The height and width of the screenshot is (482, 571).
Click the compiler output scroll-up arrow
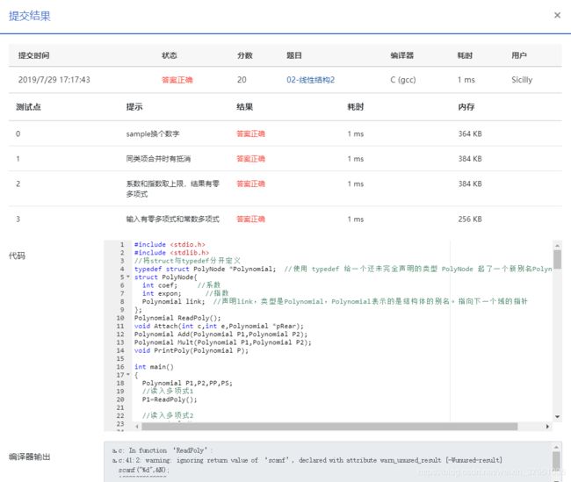coord(556,447)
